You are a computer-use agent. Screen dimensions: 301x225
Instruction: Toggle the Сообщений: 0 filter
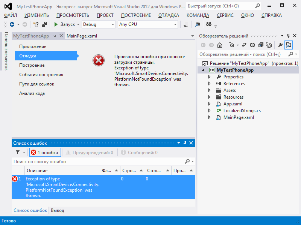point(140,152)
